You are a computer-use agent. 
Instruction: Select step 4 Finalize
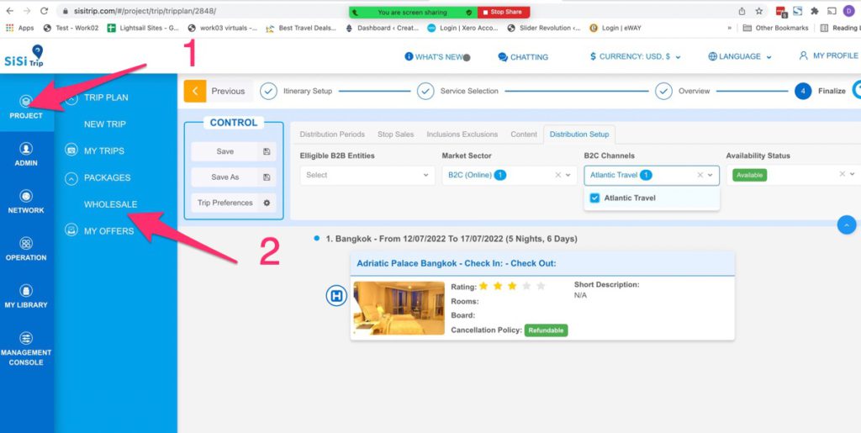click(x=821, y=91)
